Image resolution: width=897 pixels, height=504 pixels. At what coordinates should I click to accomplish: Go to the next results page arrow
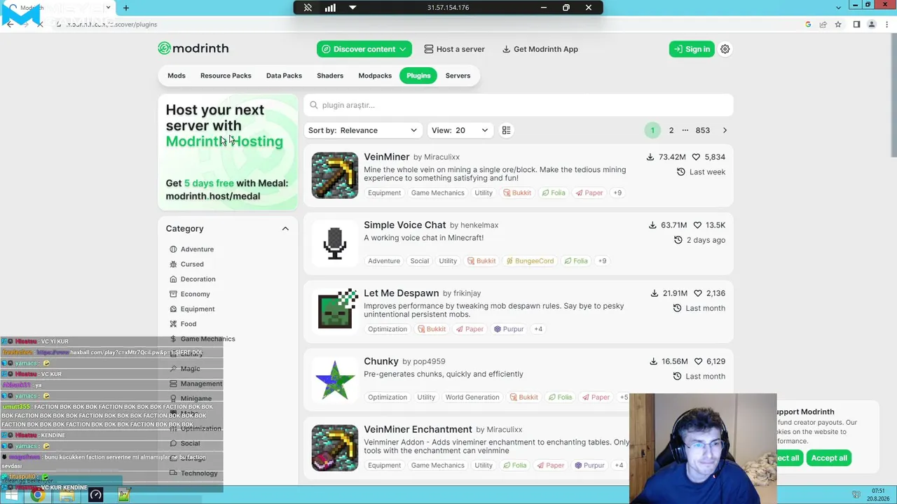pos(725,130)
